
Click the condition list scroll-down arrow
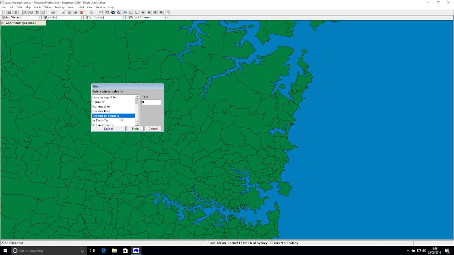(x=137, y=124)
